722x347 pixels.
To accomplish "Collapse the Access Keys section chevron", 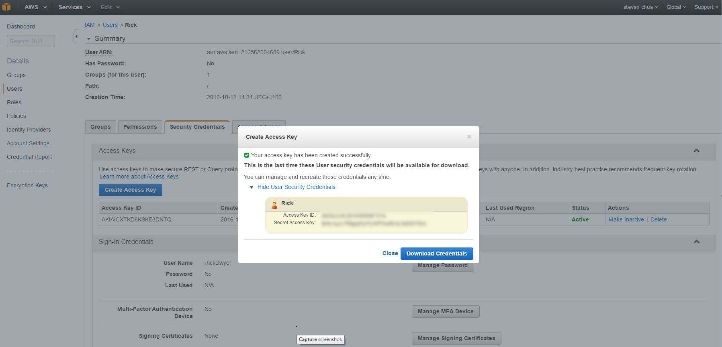I will (x=697, y=151).
